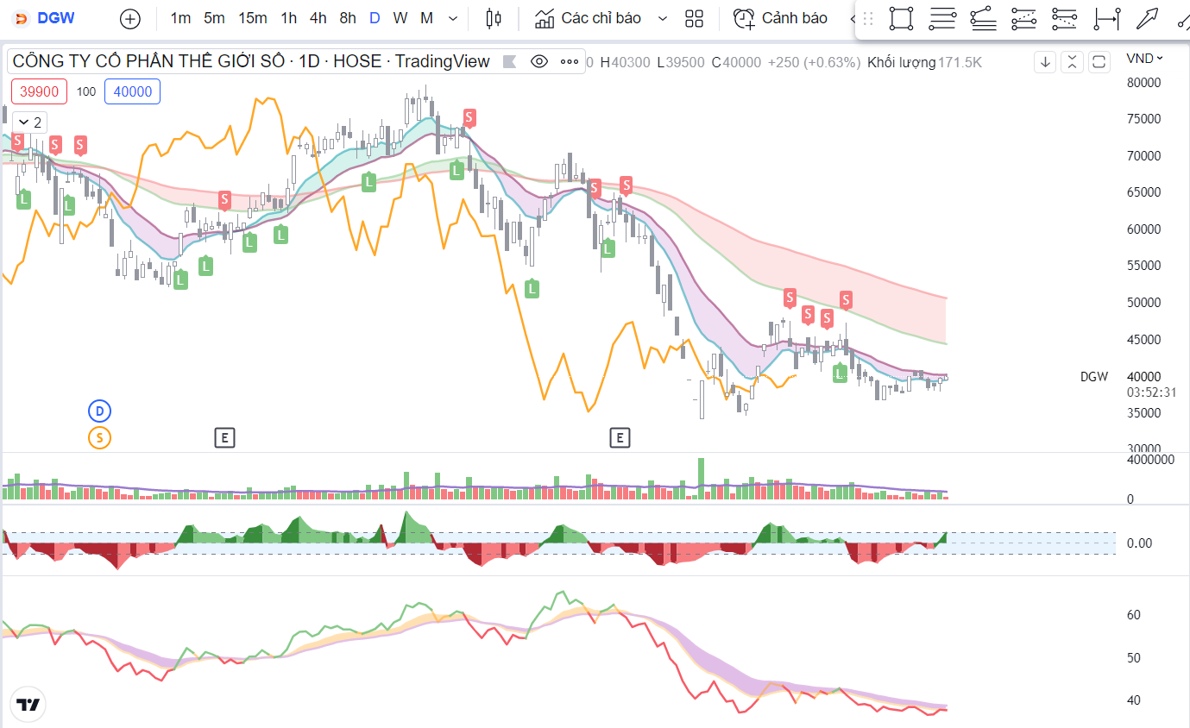1190x728 pixels.
Task: Select the 1h interval
Action: pos(289,18)
